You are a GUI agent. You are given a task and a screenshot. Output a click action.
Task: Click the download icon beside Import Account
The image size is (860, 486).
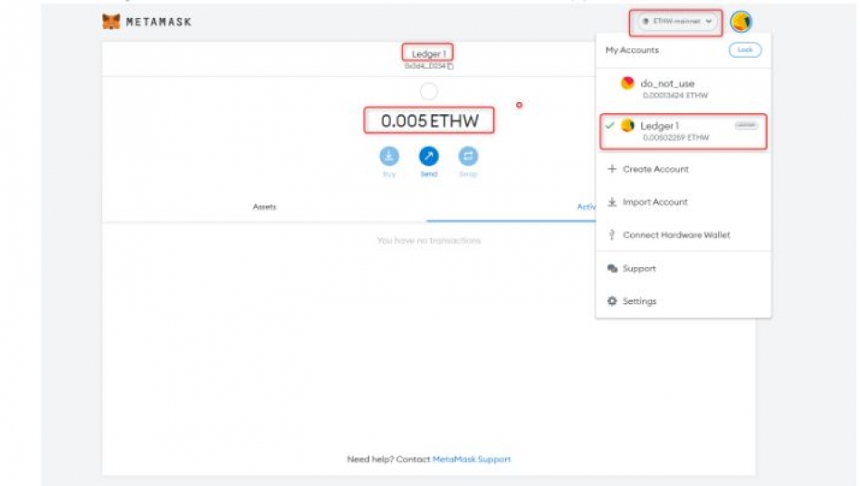[612, 203]
